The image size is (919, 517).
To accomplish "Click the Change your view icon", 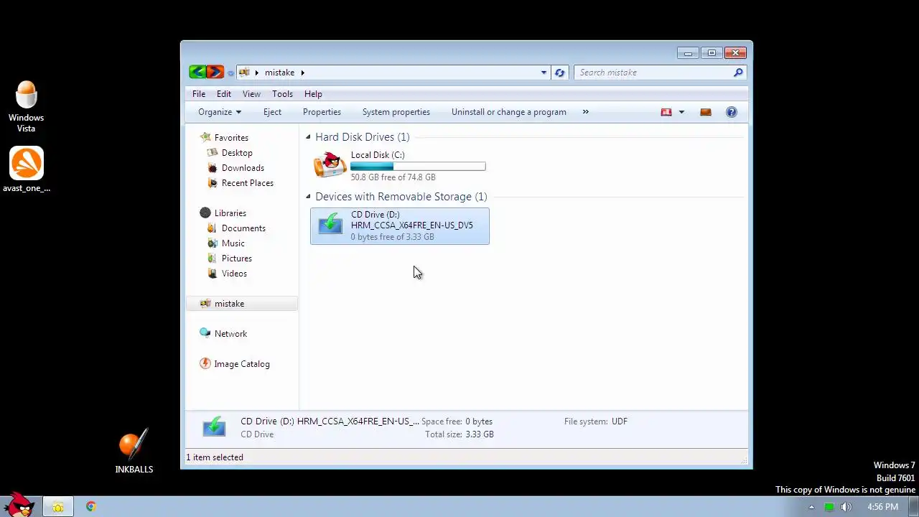I will tap(666, 112).
